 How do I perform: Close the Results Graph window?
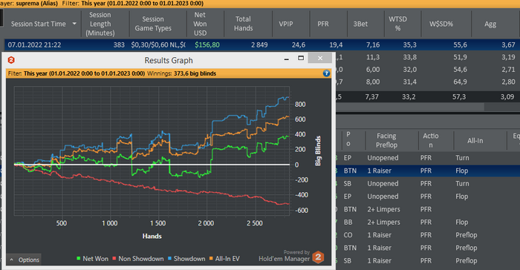319,58
